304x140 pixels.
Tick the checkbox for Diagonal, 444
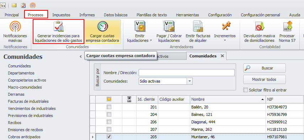[x=109, y=122]
